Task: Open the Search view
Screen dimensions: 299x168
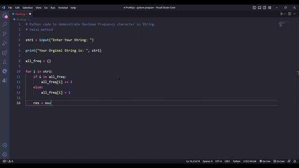Action: coord(5,24)
